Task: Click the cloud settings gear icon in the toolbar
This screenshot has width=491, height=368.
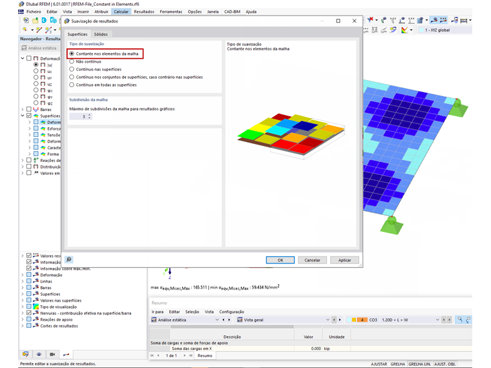Action: click(x=54, y=21)
